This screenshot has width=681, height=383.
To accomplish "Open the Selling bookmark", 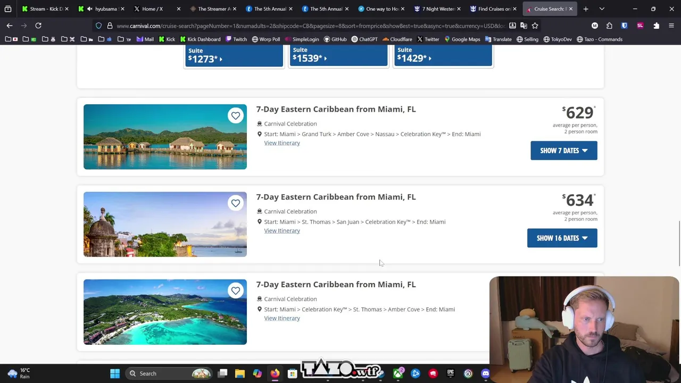I will pyautogui.click(x=527, y=39).
